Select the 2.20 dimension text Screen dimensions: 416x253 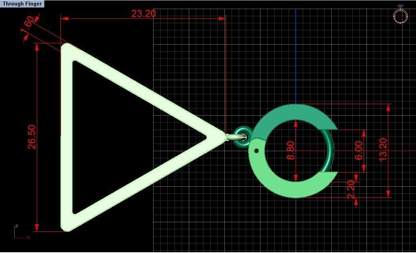pyautogui.click(x=351, y=189)
